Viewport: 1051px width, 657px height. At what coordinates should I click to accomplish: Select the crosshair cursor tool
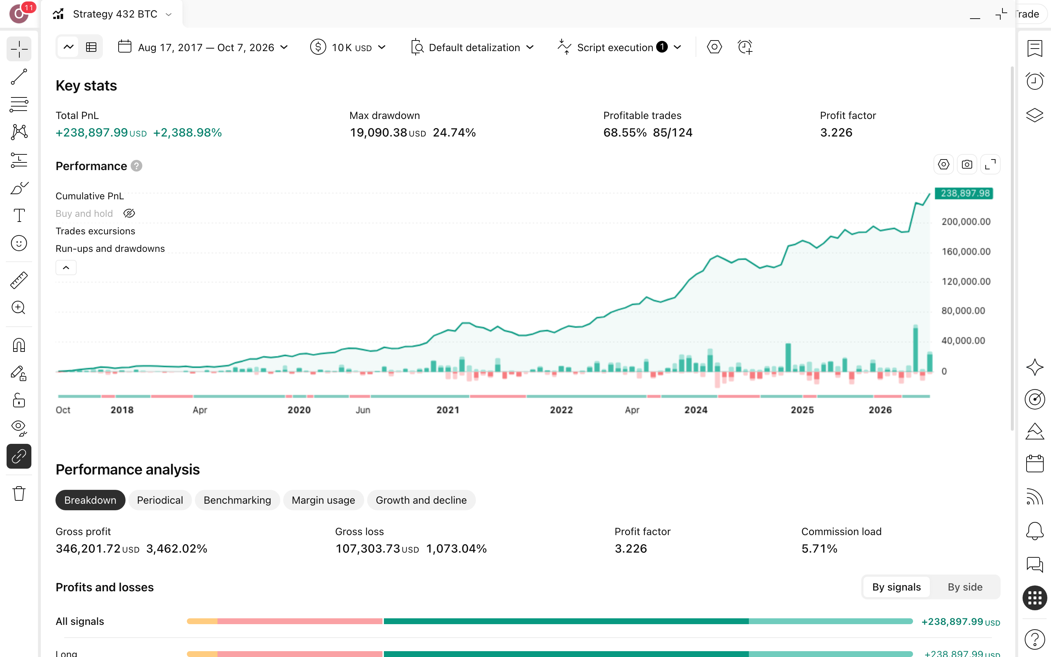(19, 49)
